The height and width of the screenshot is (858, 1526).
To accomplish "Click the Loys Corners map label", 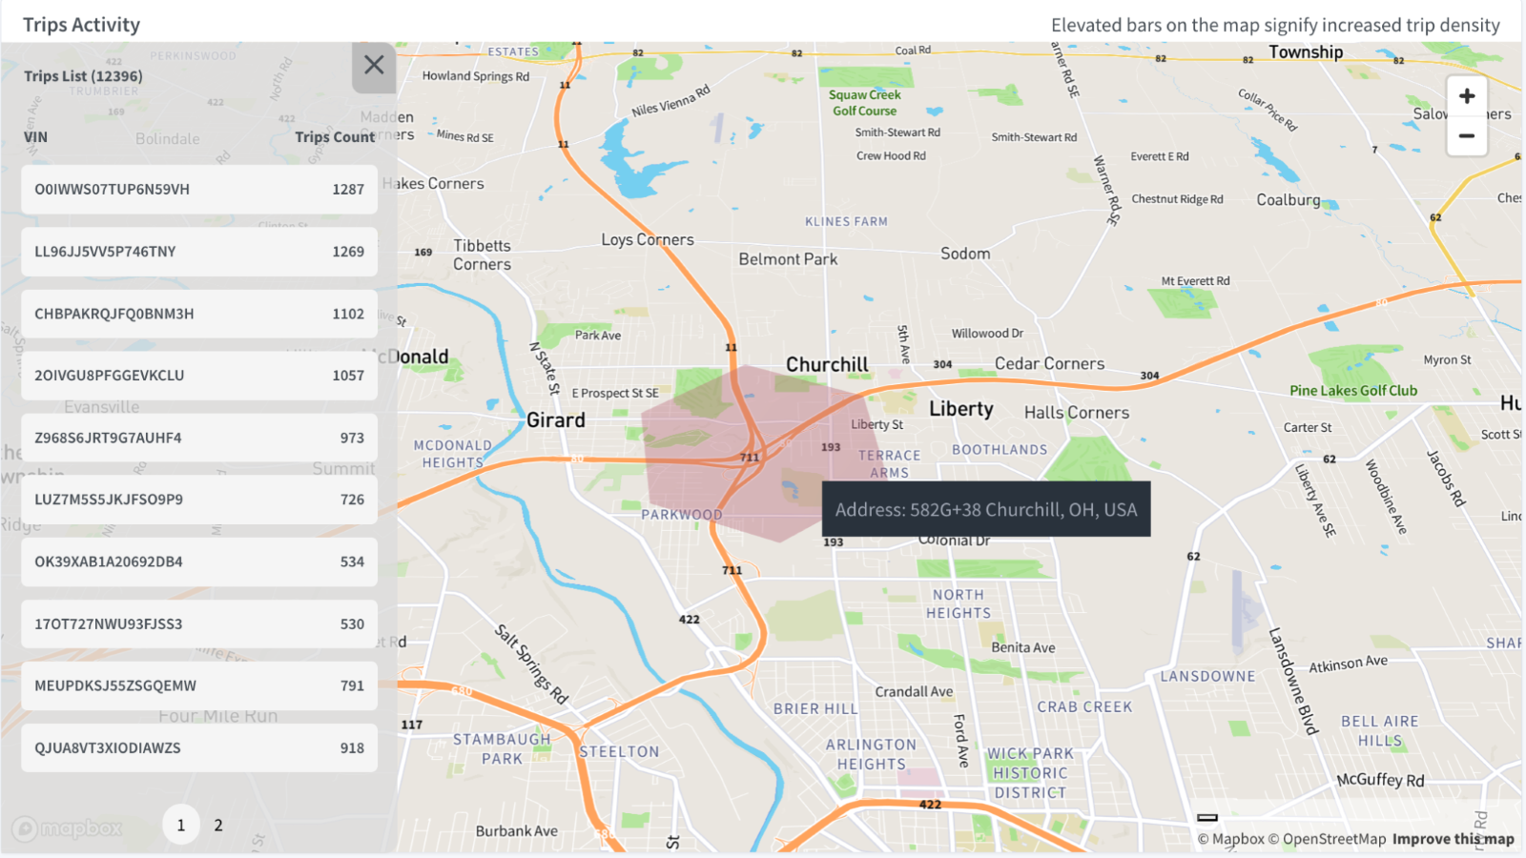I will pos(648,240).
